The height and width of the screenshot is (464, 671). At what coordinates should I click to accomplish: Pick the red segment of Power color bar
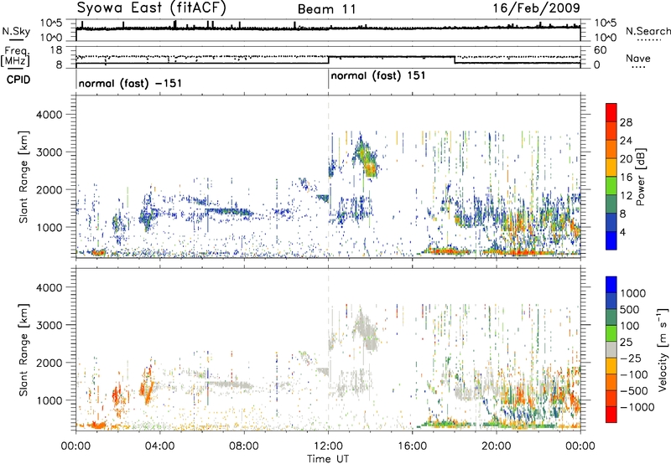click(611, 113)
